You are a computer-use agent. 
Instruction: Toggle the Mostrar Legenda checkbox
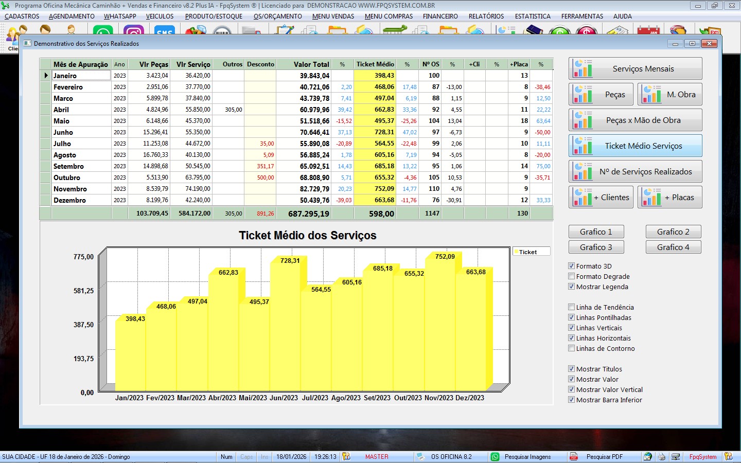(x=571, y=287)
